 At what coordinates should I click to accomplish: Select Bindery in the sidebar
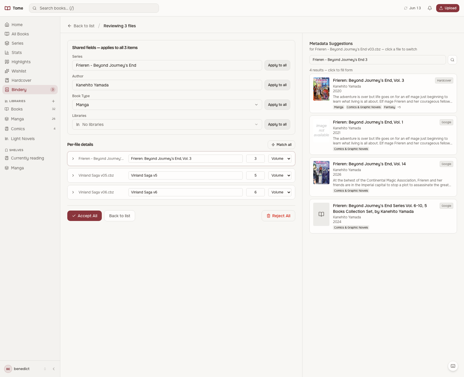point(30,90)
